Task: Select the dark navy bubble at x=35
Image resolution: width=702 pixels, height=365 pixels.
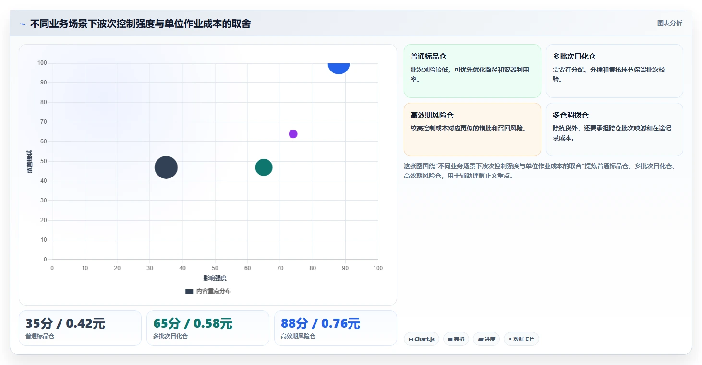Action: (166, 167)
